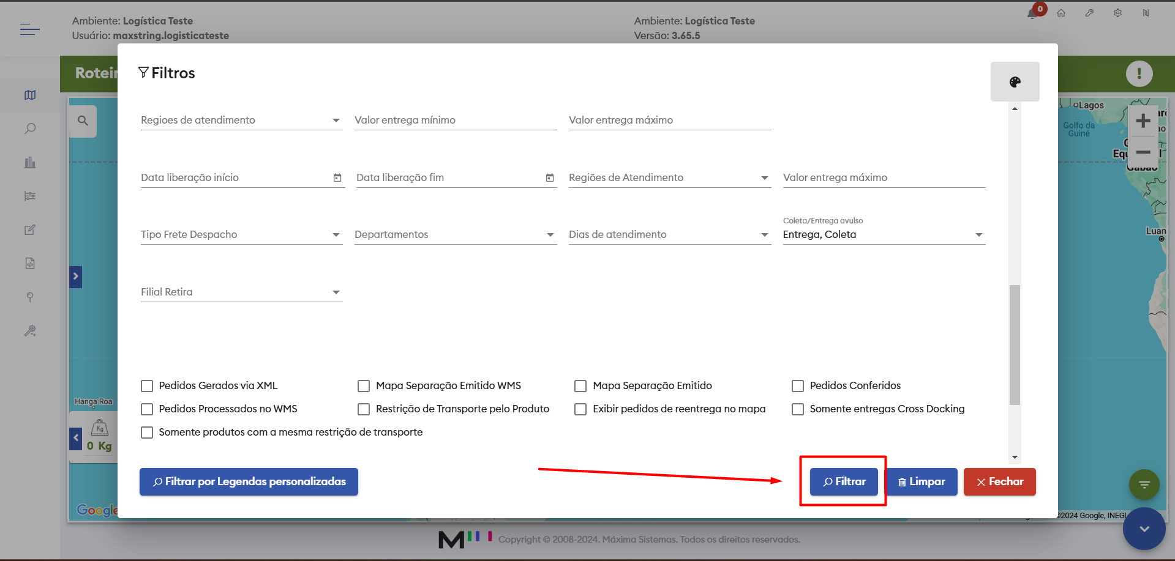This screenshot has width=1175, height=561.
Task: Click the bar chart icon in the sidebar
Action: 30,162
